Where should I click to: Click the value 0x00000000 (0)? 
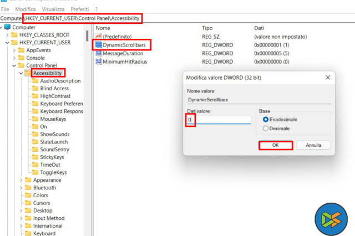pyautogui.click(x=272, y=61)
